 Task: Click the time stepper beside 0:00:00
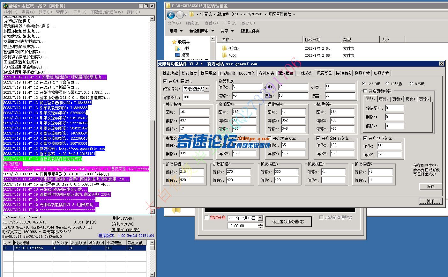[x=260, y=226]
